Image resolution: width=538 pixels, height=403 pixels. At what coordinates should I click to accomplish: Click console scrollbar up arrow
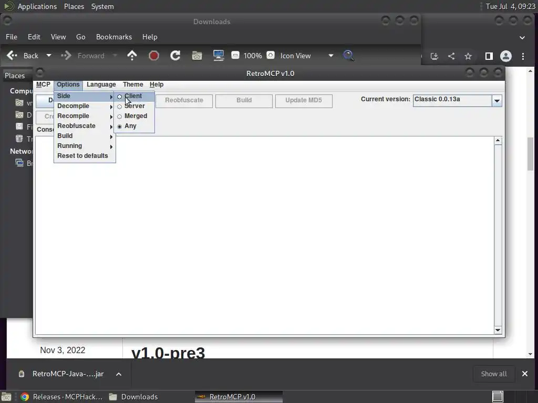pyautogui.click(x=498, y=141)
